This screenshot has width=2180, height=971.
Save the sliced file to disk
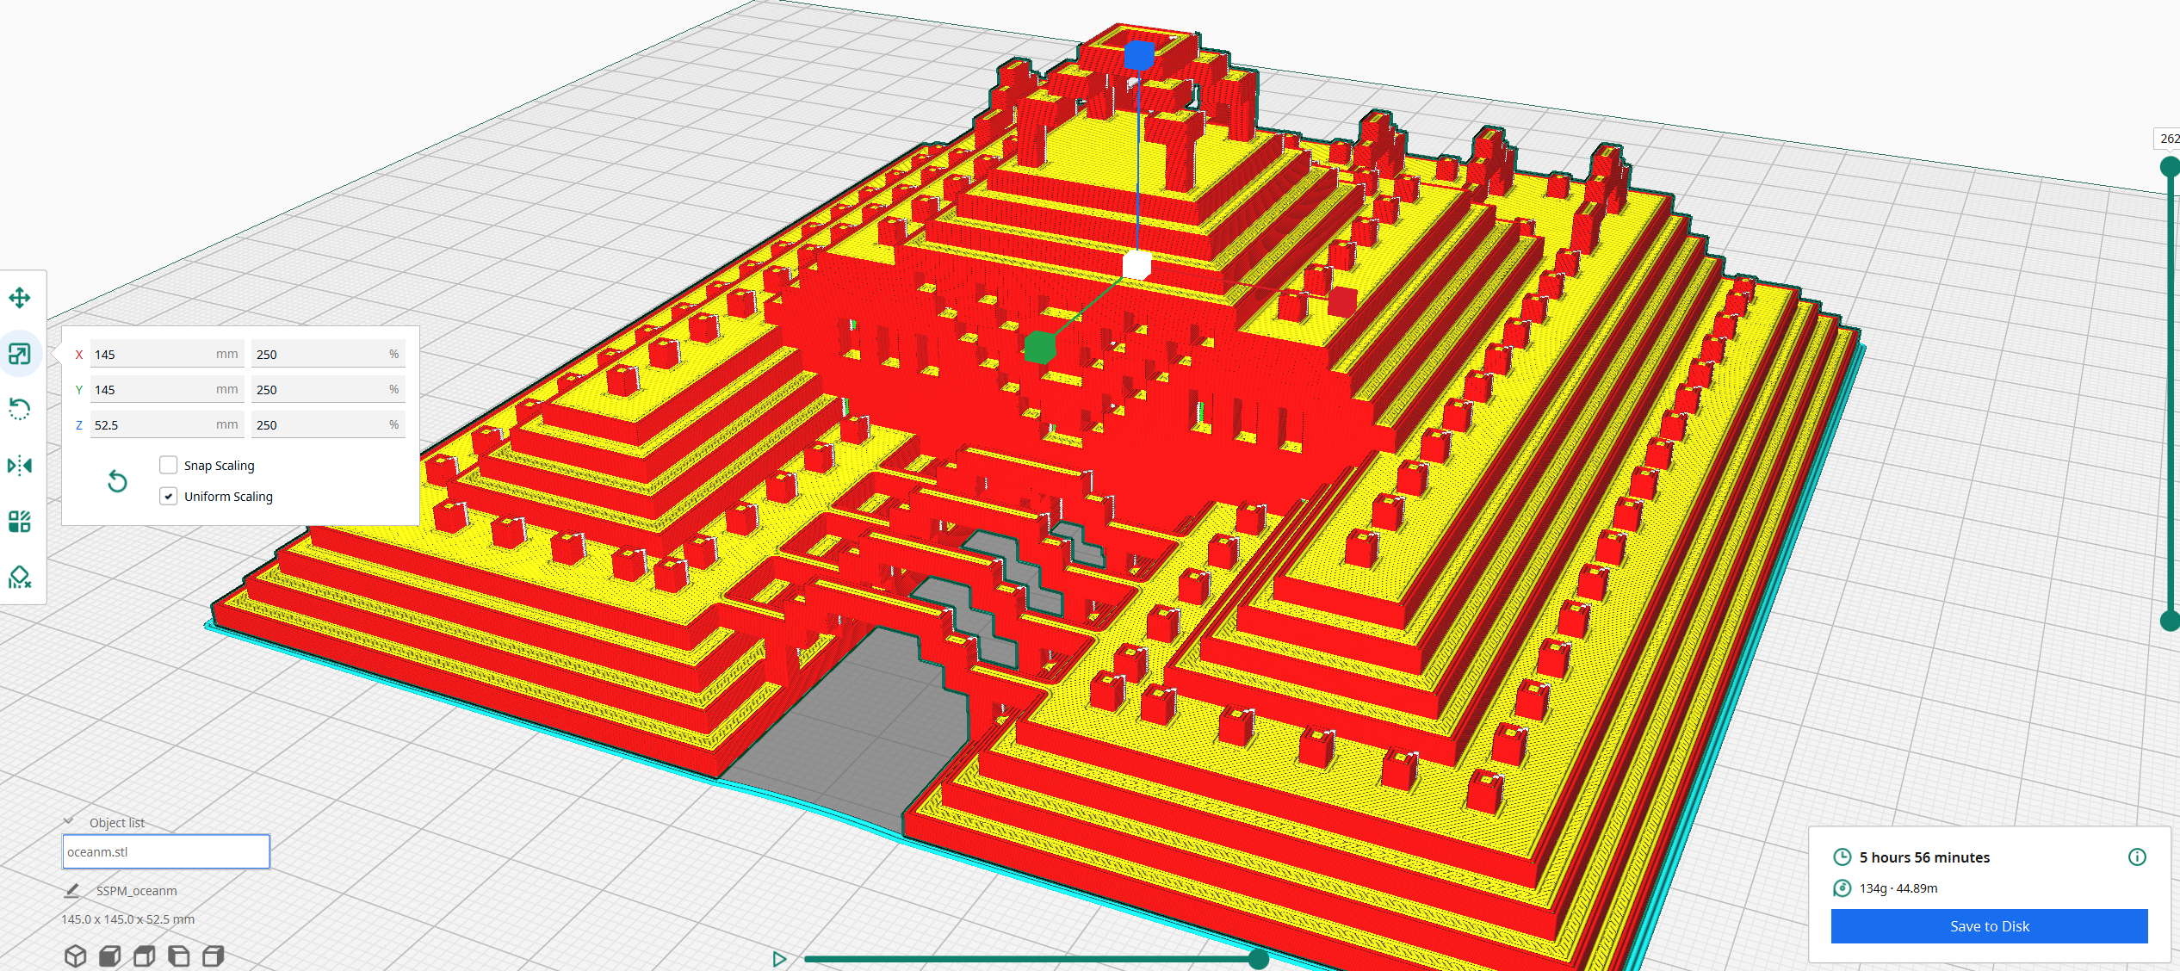[1989, 926]
